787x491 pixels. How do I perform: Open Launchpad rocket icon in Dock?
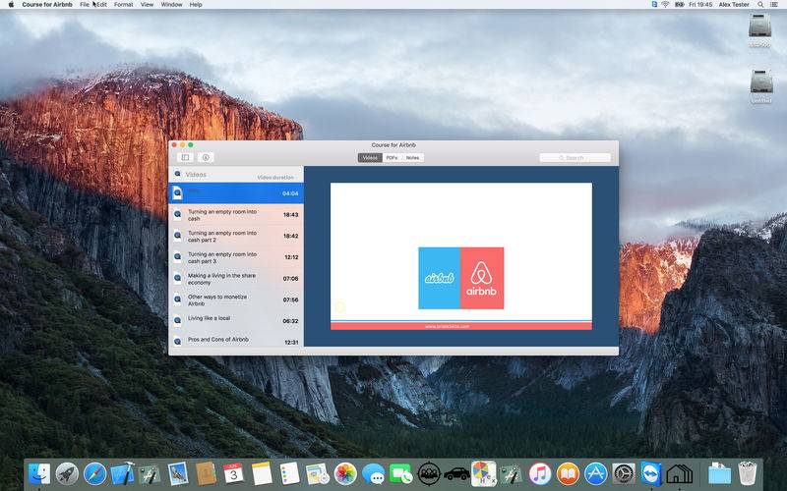point(67,473)
